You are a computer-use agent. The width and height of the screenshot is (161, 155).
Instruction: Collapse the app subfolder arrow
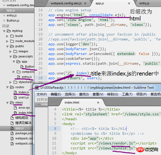click(14, 62)
